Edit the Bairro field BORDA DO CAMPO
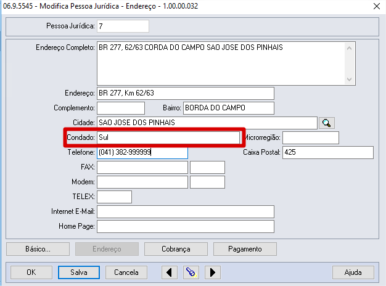The height and width of the screenshot is (286, 386). coord(228,108)
